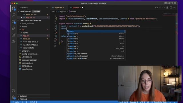Select ConstantSourceNode suggestion
This screenshot has height=103, width=183.
pyautogui.click(x=96, y=54)
